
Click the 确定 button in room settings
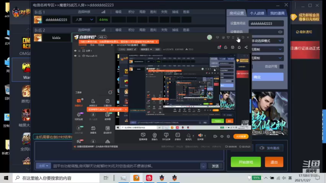(268, 77)
